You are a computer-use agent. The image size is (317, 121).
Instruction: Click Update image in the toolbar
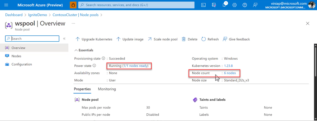(130, 39)
